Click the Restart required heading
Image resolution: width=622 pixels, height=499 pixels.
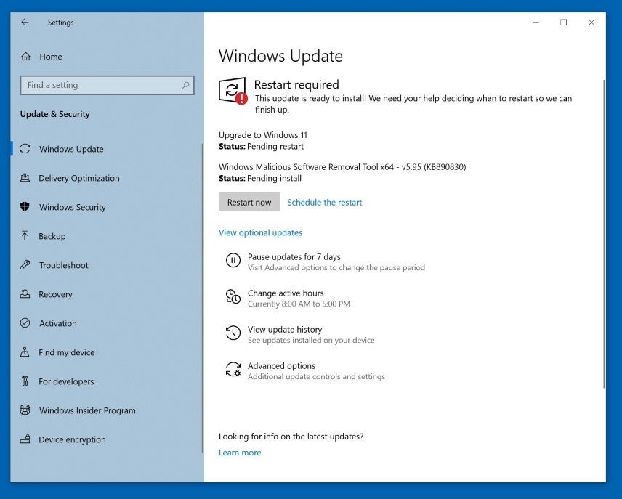coord(296,84)
